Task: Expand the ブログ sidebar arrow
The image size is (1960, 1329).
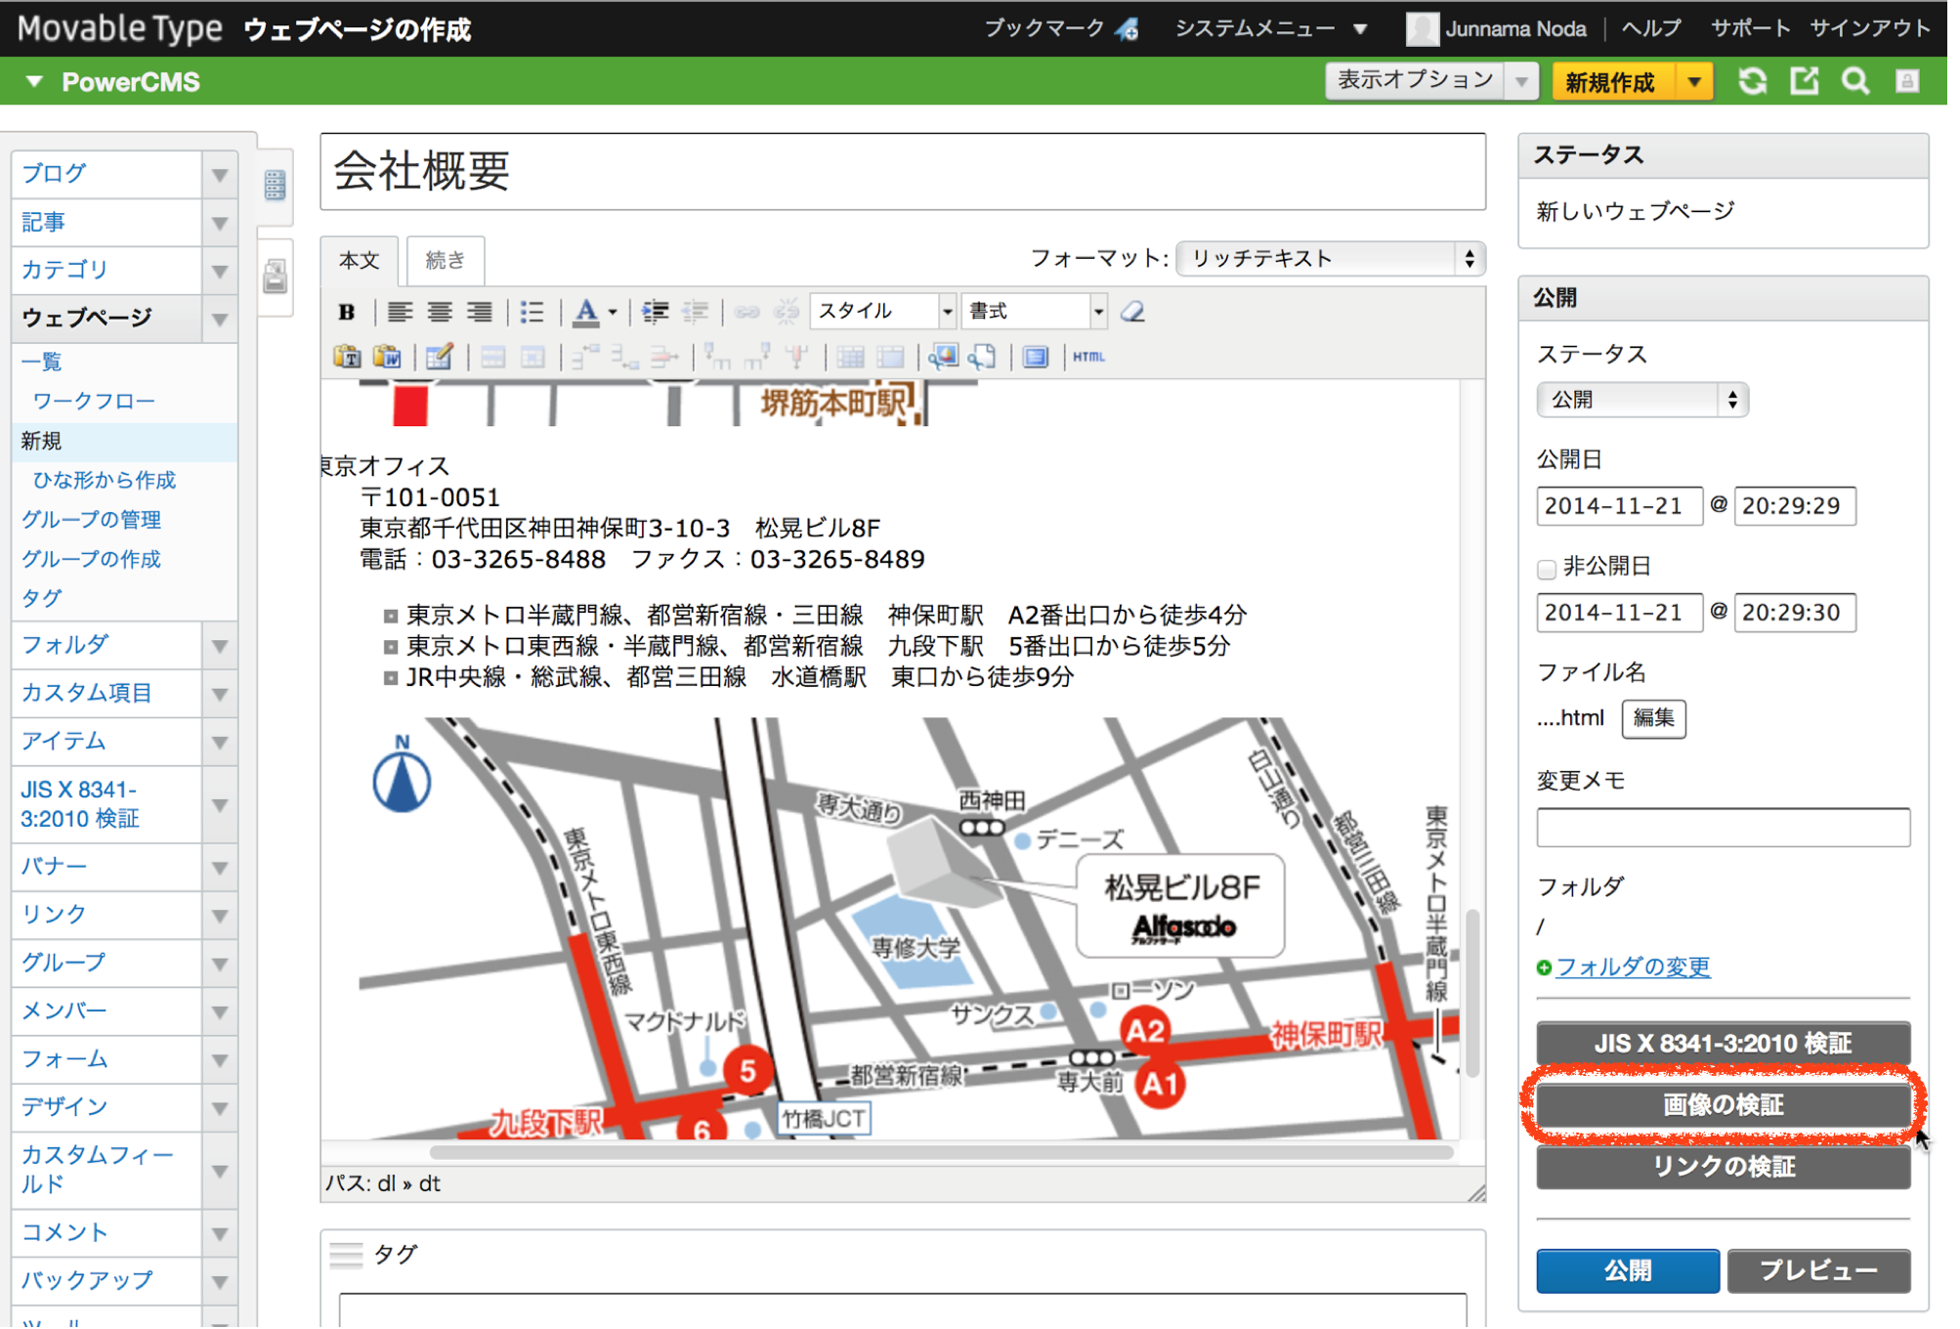Action: [x=220, y=175]
